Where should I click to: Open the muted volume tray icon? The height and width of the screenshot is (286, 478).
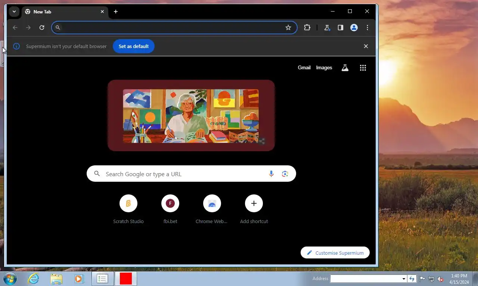click(441, 279)
